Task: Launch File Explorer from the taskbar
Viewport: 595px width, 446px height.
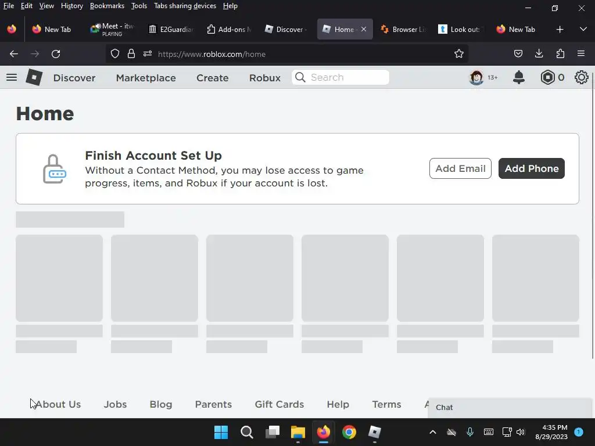Action: 298,432
